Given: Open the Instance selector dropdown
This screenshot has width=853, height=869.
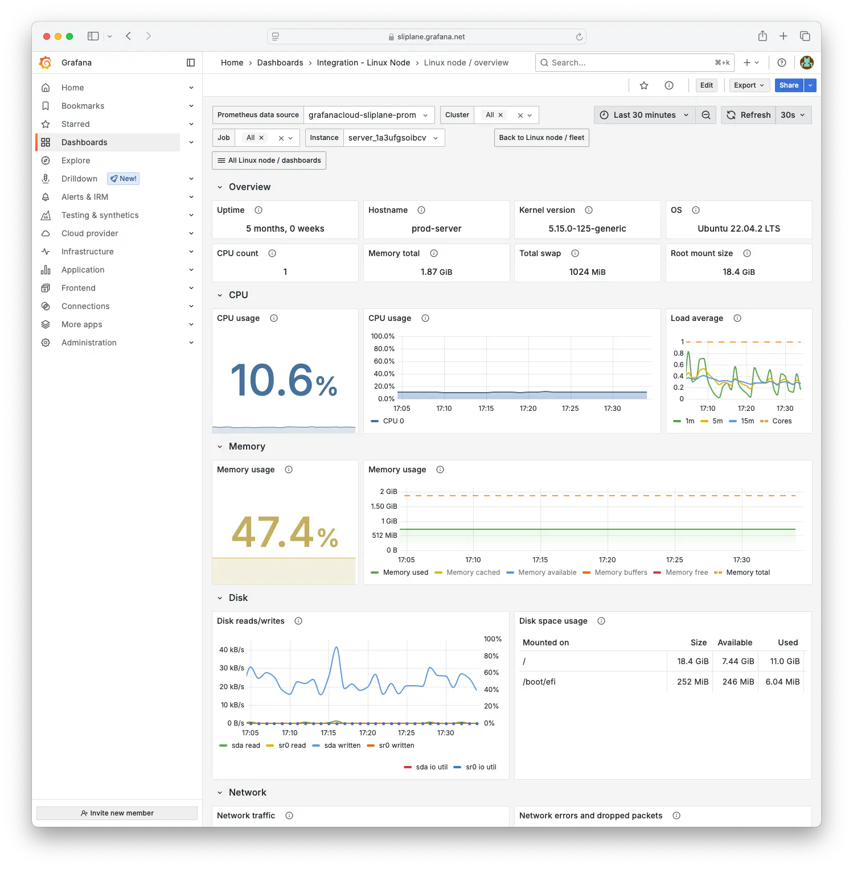Looking at the screenshot, I should [x=393, y=138].
